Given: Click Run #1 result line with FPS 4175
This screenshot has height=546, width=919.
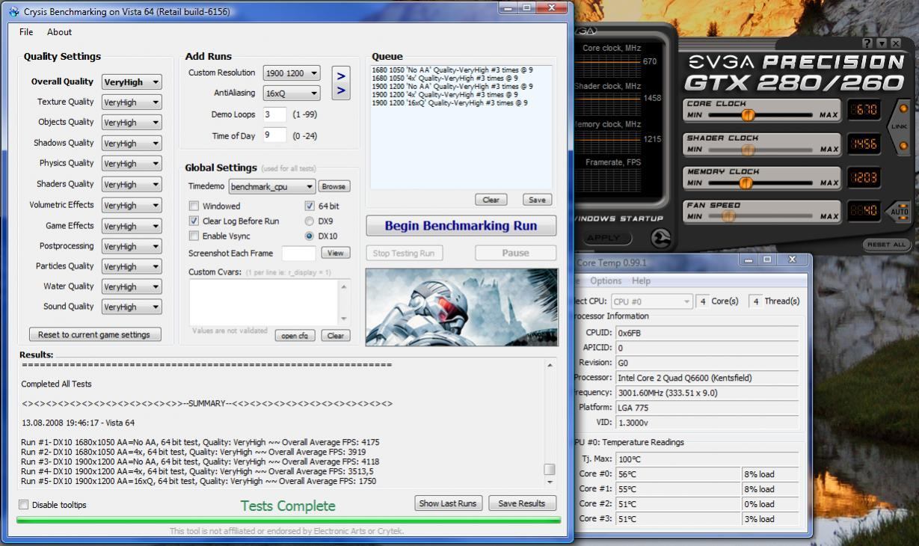Looking at the screenshot, I should pos(200,443).
